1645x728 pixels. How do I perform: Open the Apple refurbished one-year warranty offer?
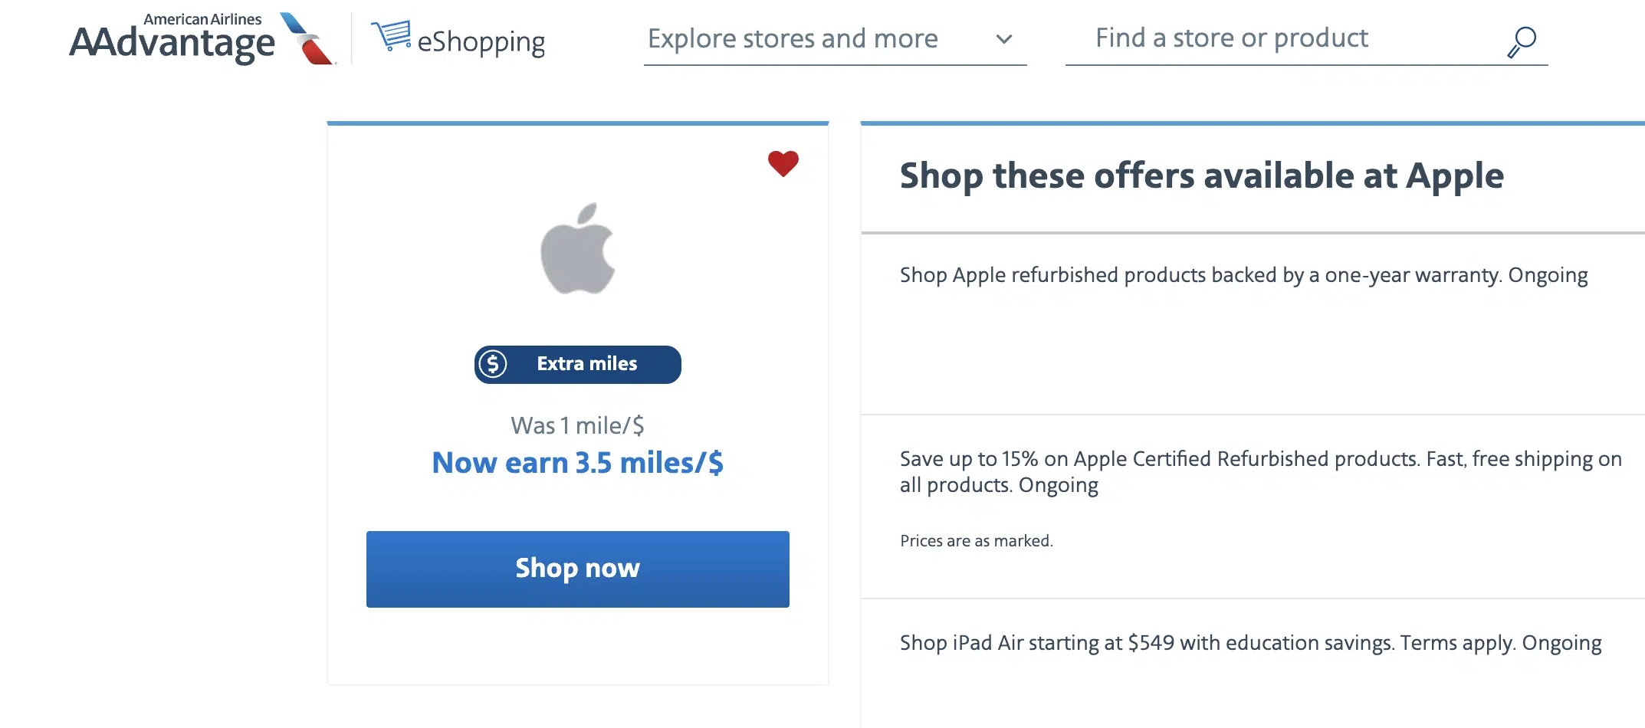tap(1243, 275)
